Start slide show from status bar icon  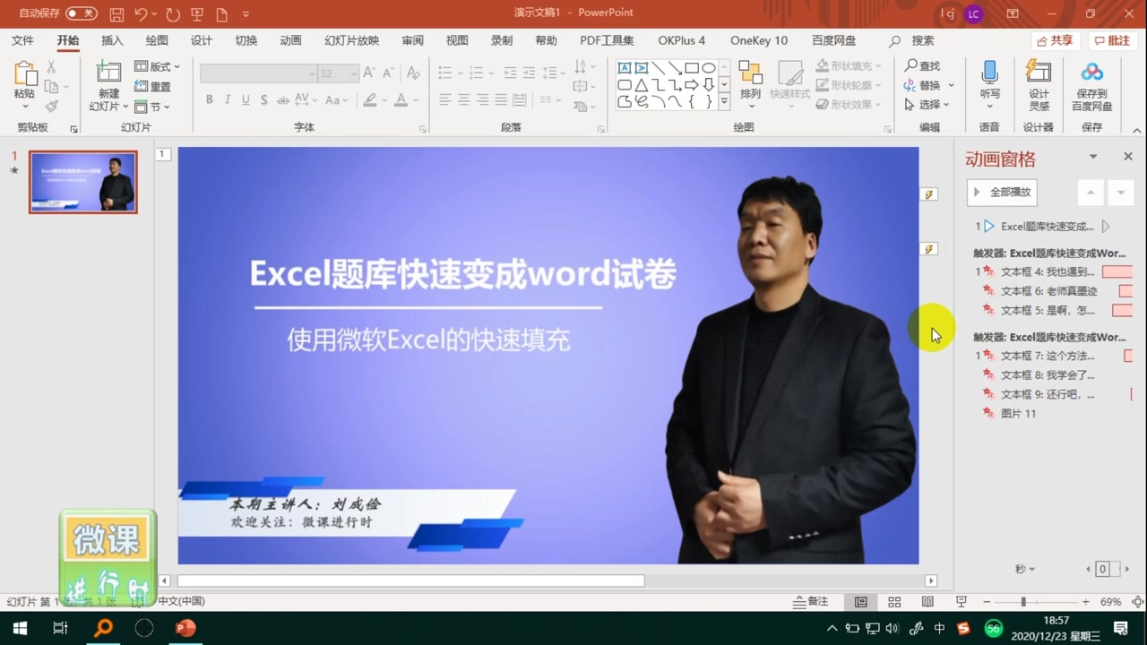961,602
